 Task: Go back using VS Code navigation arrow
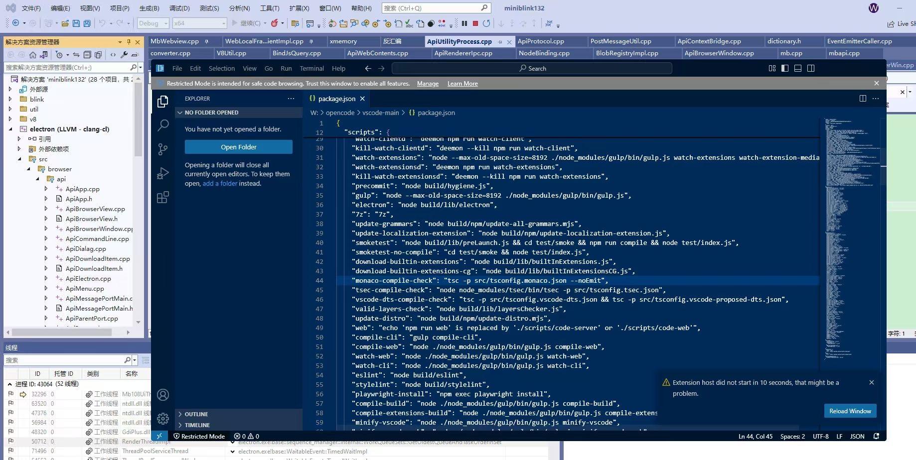tap(368, 68)
